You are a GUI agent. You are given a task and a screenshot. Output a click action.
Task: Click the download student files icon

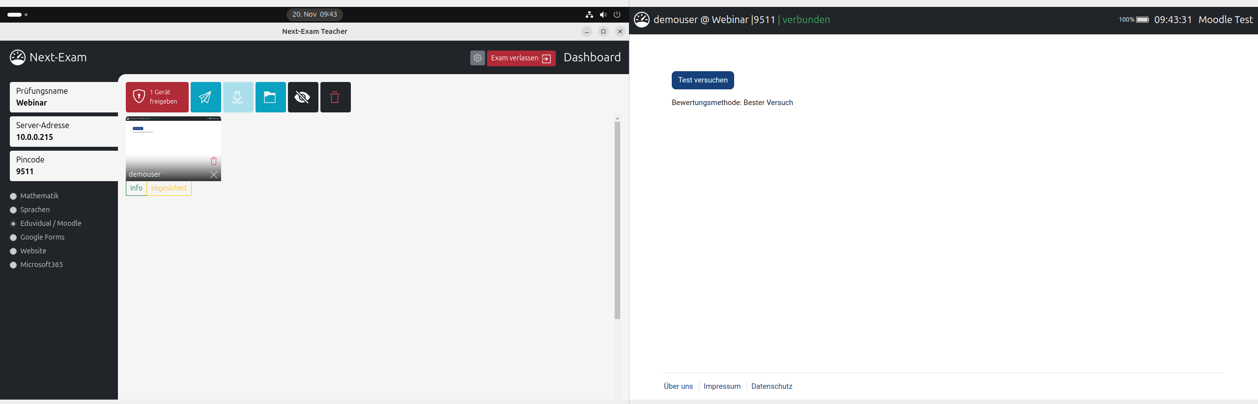(x=238, y=97)
